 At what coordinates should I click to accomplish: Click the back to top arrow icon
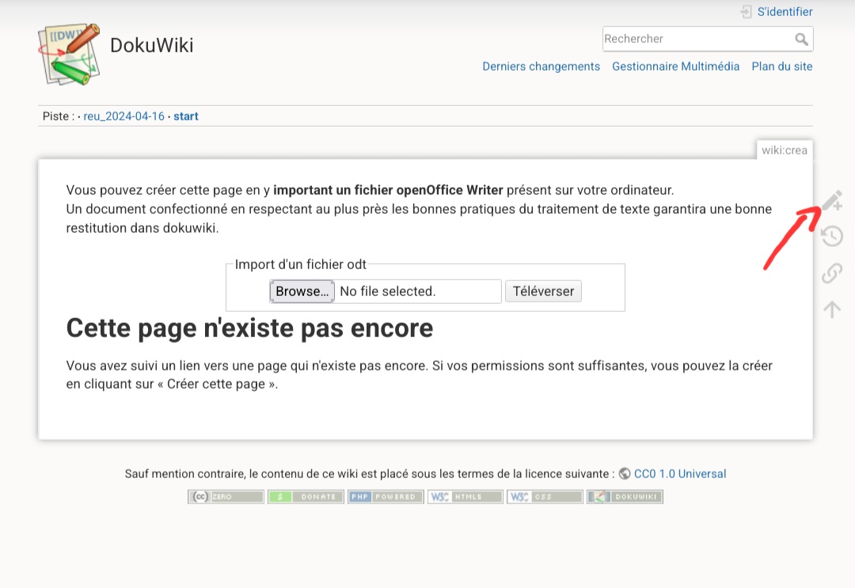[x=831, y=309]
